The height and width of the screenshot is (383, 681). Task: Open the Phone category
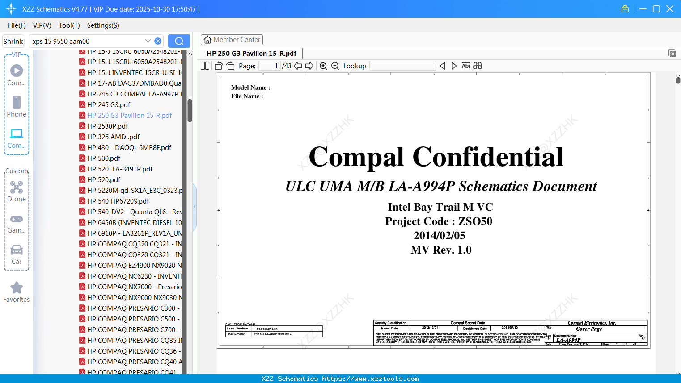pos(17,106)
